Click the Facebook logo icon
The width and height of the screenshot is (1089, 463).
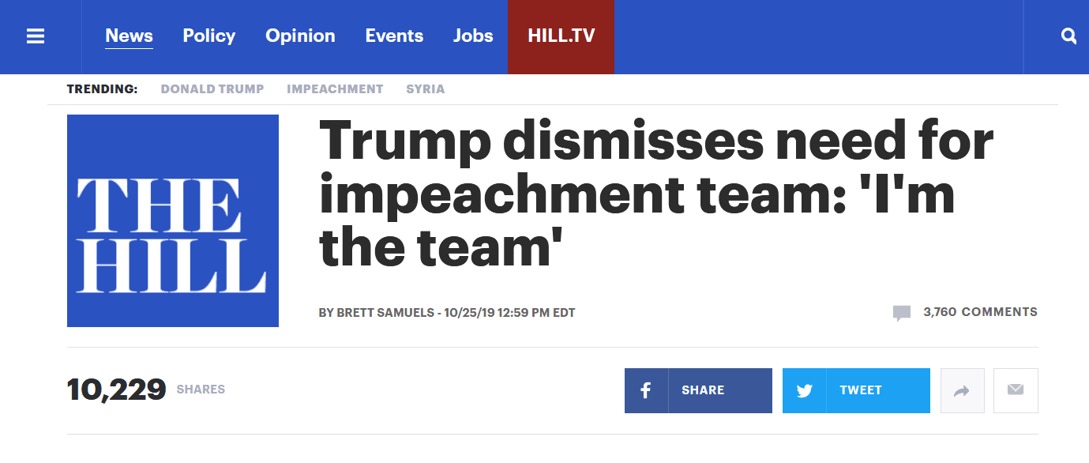point(645,390)
